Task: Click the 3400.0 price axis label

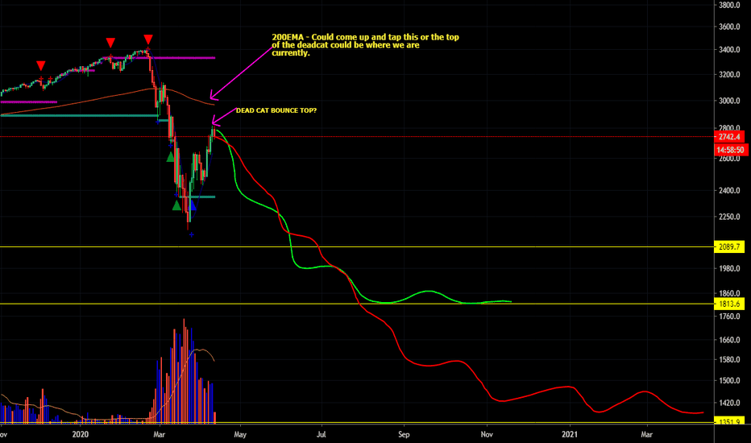Action: pyautogui.click(x=729, y=50)
